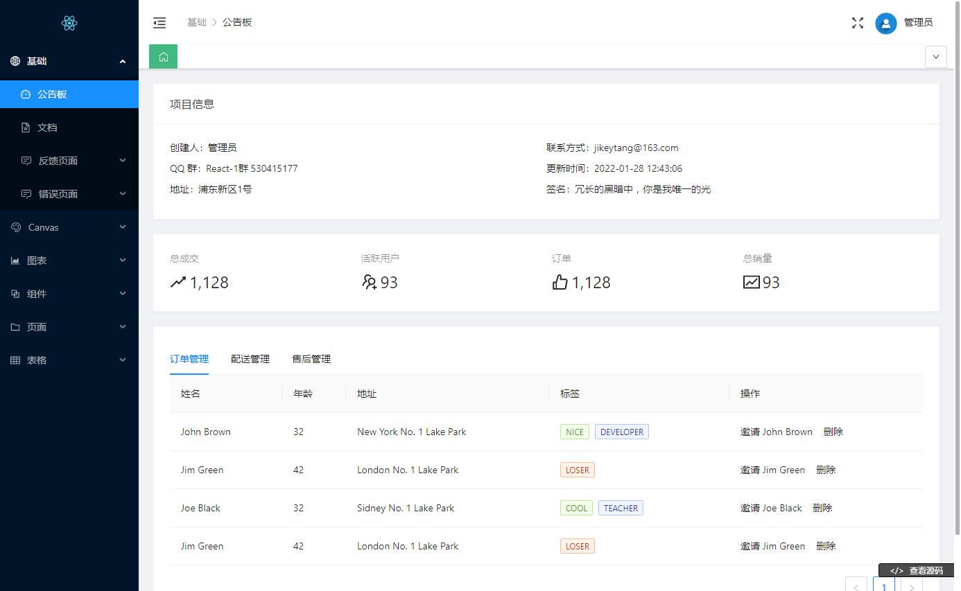The width and height of the screenshot is (961, 591).
Task: Click the globe icon beside 基础
Action: [x=15, y=61]
